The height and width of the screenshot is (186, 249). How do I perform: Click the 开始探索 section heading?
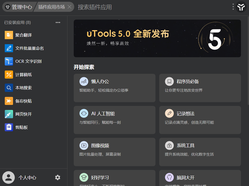point(84,67)
